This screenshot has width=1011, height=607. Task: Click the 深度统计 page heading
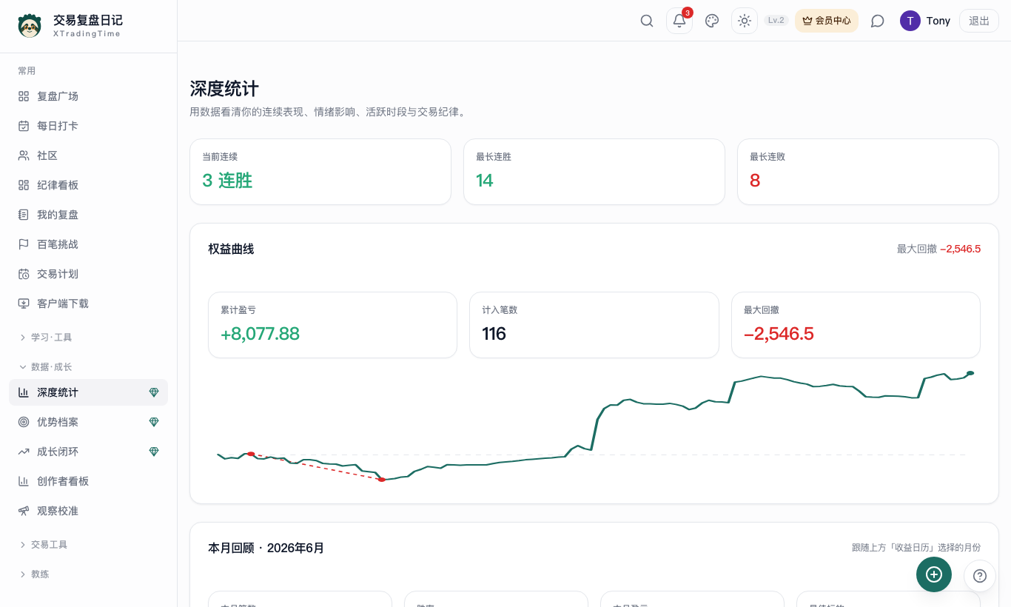point(224,89)
